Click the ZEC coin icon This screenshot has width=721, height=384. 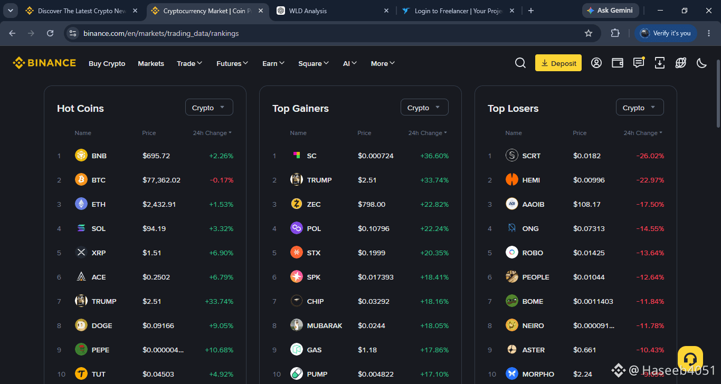(297, 204)
